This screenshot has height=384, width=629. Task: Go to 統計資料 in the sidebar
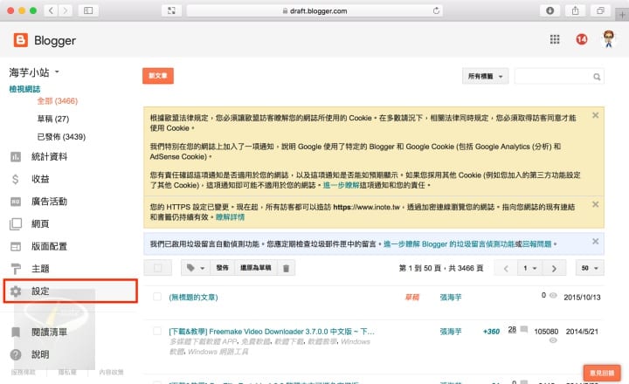(49, 157)
